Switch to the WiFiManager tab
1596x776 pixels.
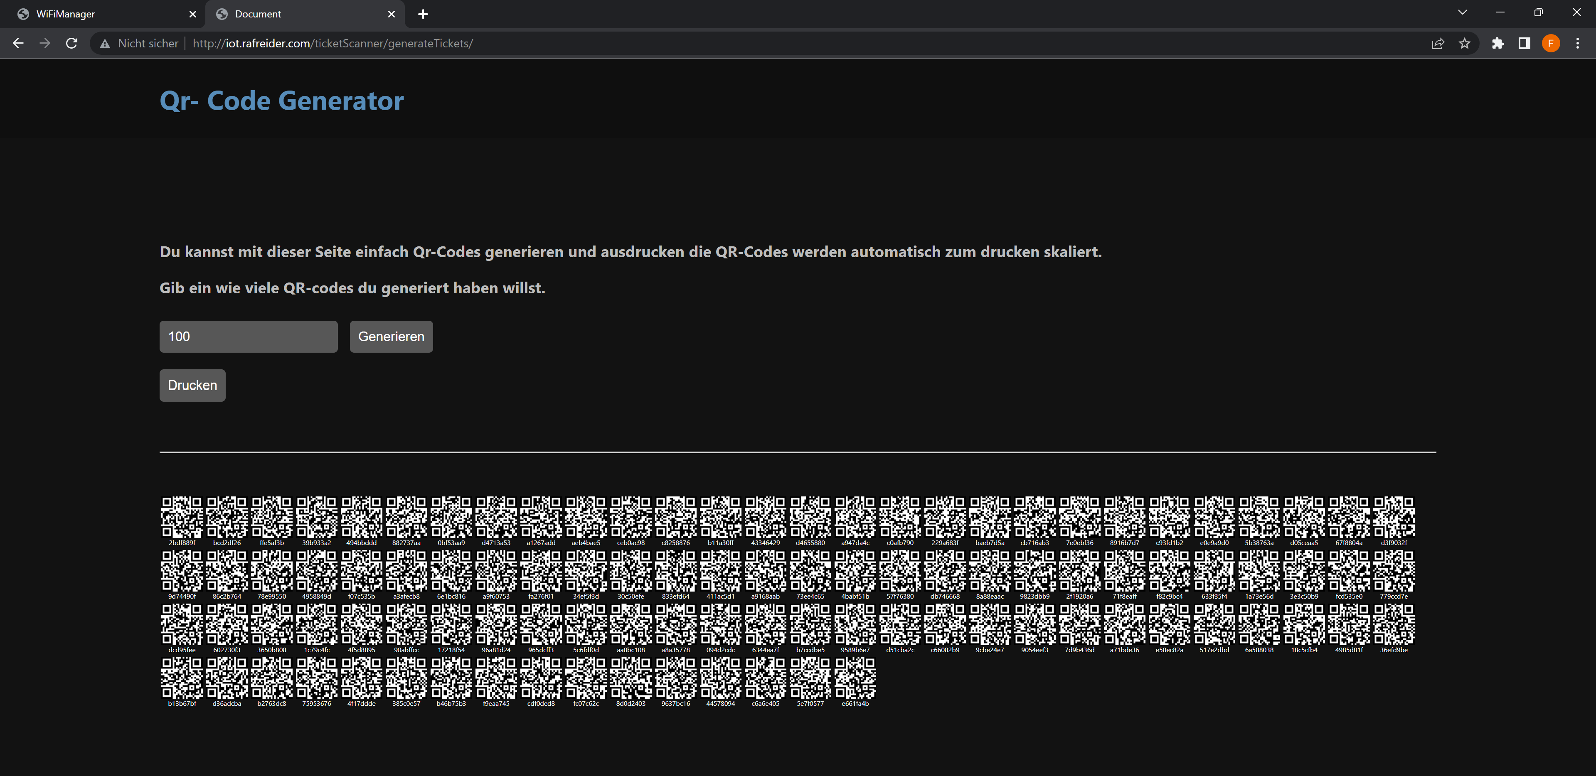click(102, 14)
